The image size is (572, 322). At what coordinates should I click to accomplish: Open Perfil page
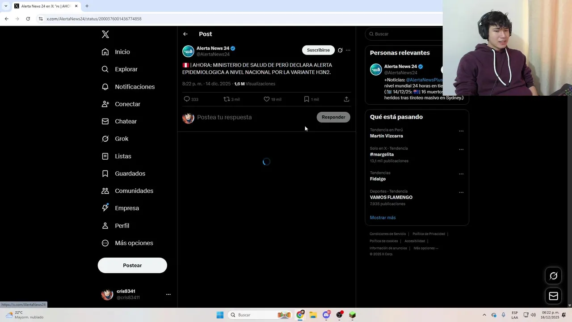115,226
